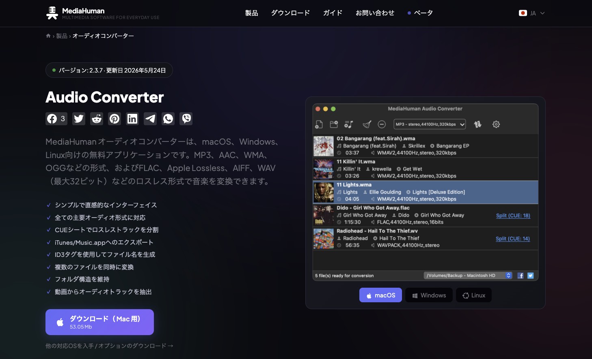Click Split (CUE: 18) link

pos(513,216)
